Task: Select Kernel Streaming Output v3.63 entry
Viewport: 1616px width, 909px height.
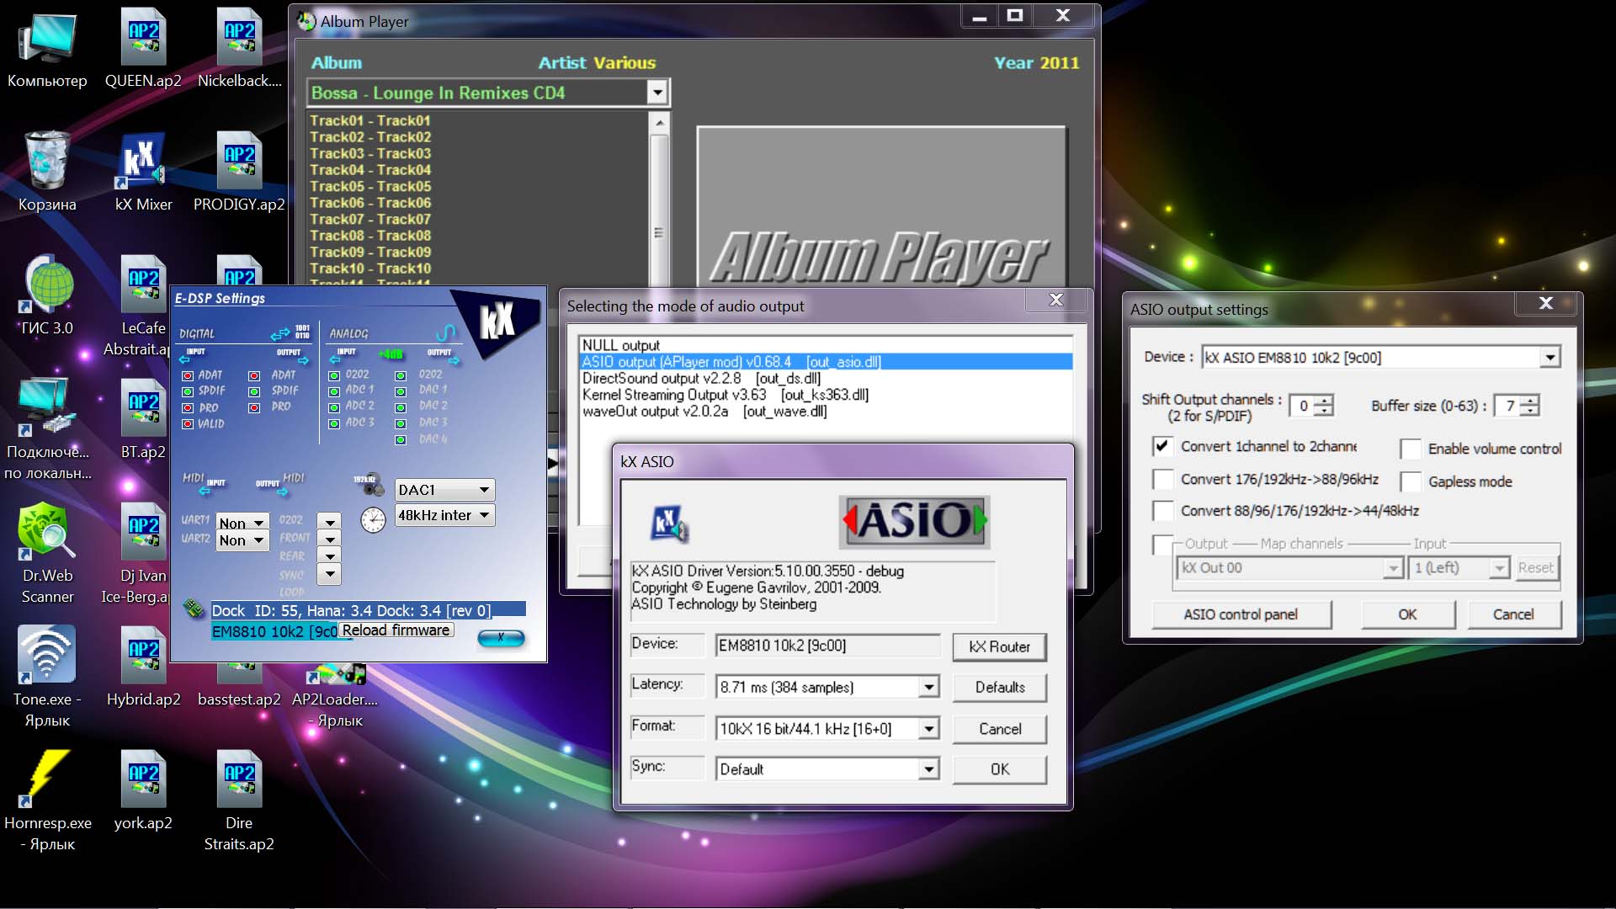Action: (826, 395)
